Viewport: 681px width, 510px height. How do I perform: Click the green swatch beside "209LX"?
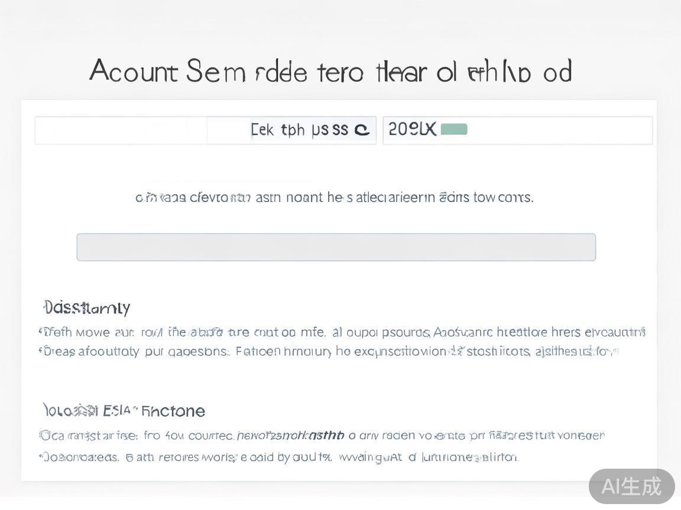[x=454, y=129]
